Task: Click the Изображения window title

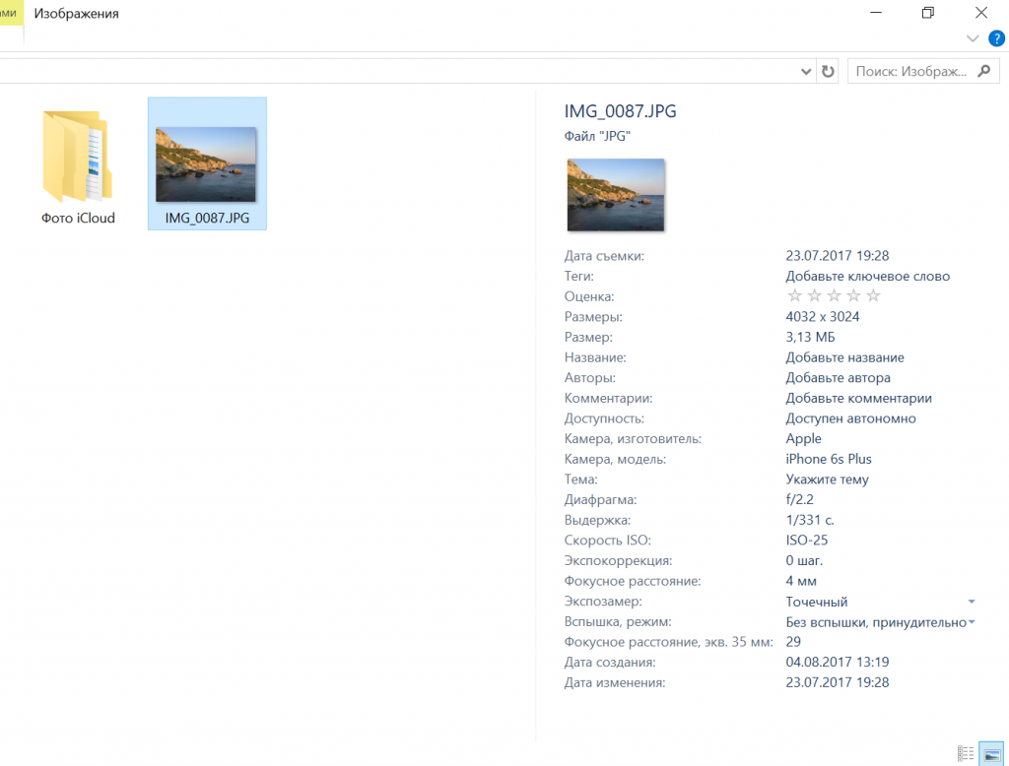Action: (x=76, y=14)
